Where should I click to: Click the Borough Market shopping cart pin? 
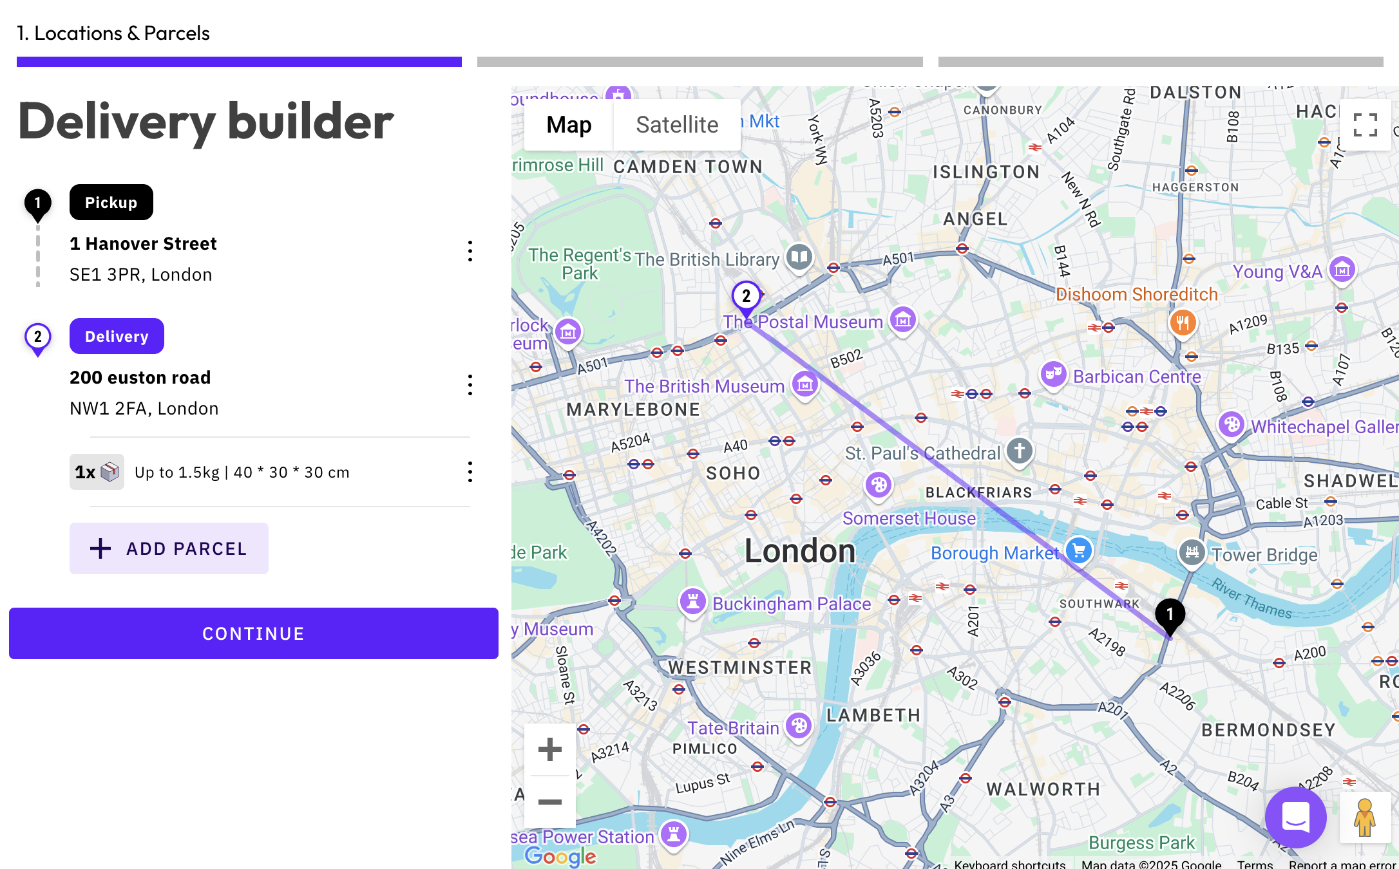pyautogui.click(x=1079, y=551)
